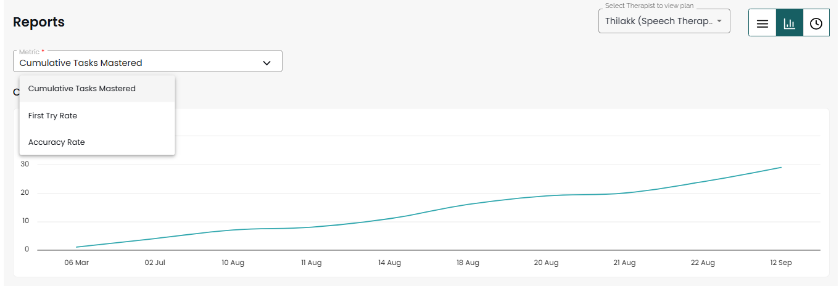Click the 06 Mar axis label
Screen dimensions: 839x302
point(76,263)
